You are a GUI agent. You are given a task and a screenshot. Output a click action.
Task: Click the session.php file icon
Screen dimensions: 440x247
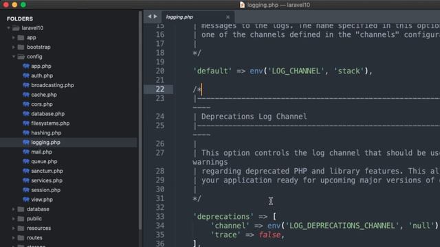[x=26, y=190]
